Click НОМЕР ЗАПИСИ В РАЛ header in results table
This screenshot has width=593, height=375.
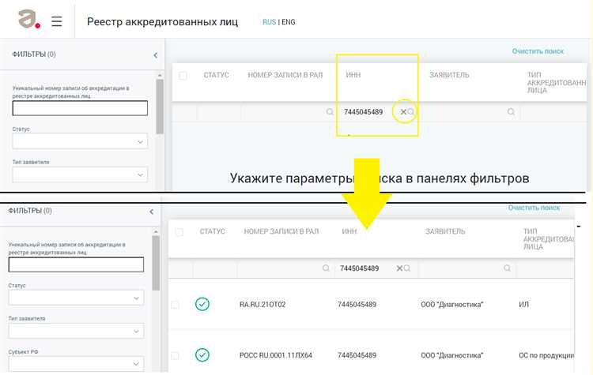[281, 231]
